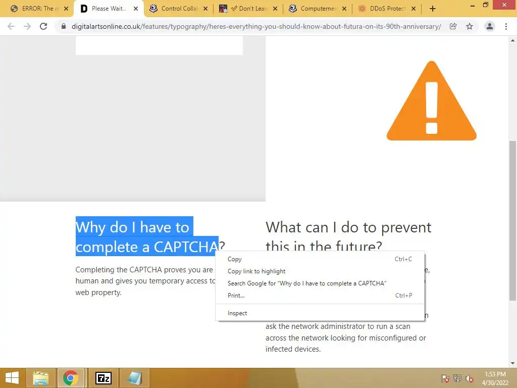This screenshot has height=388, width=517.
Task: Open the network tray icon
Action: click(457, 378)
